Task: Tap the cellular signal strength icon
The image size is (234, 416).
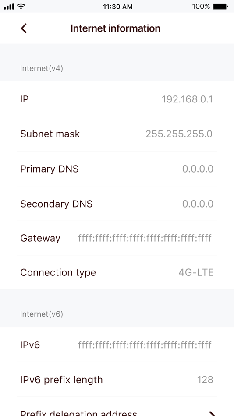Action: [9, 7]
